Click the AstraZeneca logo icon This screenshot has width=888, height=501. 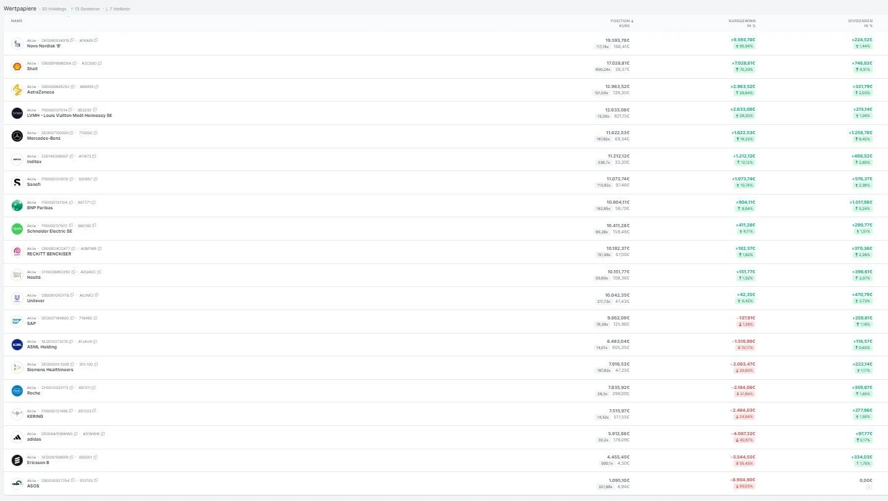pyautogui.click(x=17, y=90)
